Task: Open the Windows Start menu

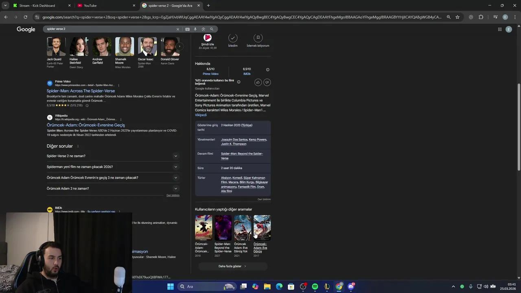Action: pyautogui.click(x=170, y=286)
